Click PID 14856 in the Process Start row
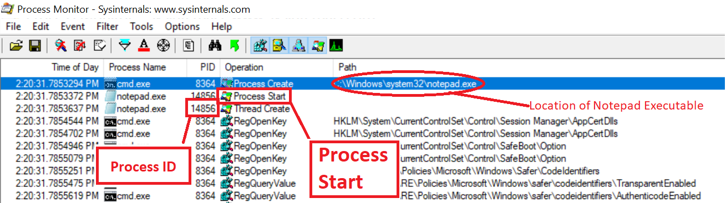Screen dimensions: 726x203 coord(203,96)
